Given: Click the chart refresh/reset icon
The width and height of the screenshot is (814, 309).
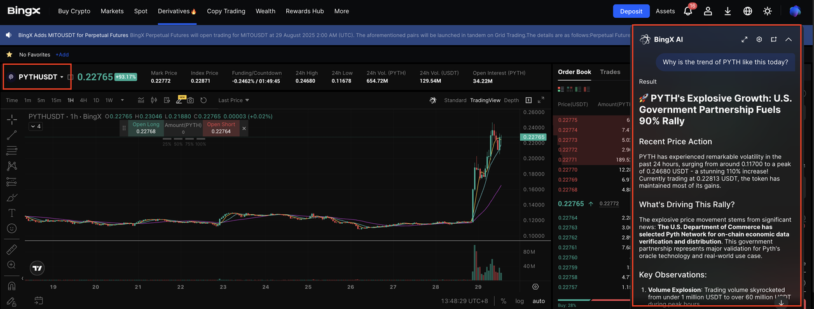Looking at the screenshot, I should [x=203, y=100].
